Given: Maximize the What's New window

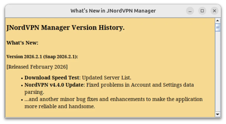Looking at the screenshot, I should coord(202,11).
